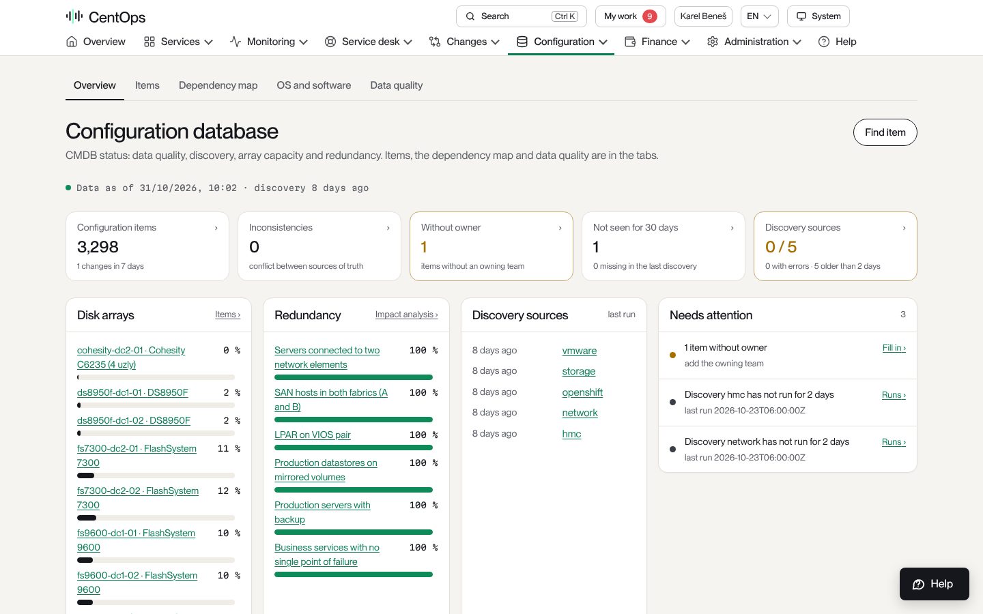Click the Configuration database icon
Image resolution: width=983 pixels, height=614 pixels.
pos(522,42)
